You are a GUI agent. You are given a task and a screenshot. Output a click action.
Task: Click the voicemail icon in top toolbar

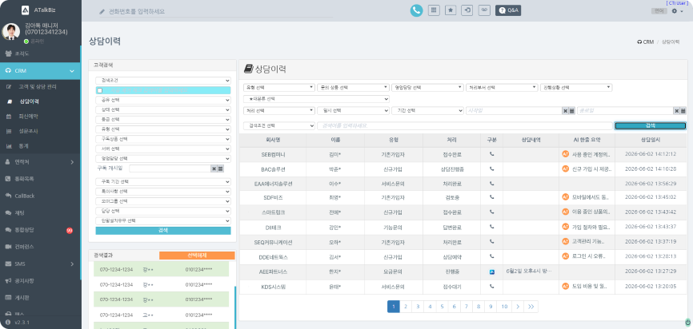pyautogui.click(x=484, y=10)
